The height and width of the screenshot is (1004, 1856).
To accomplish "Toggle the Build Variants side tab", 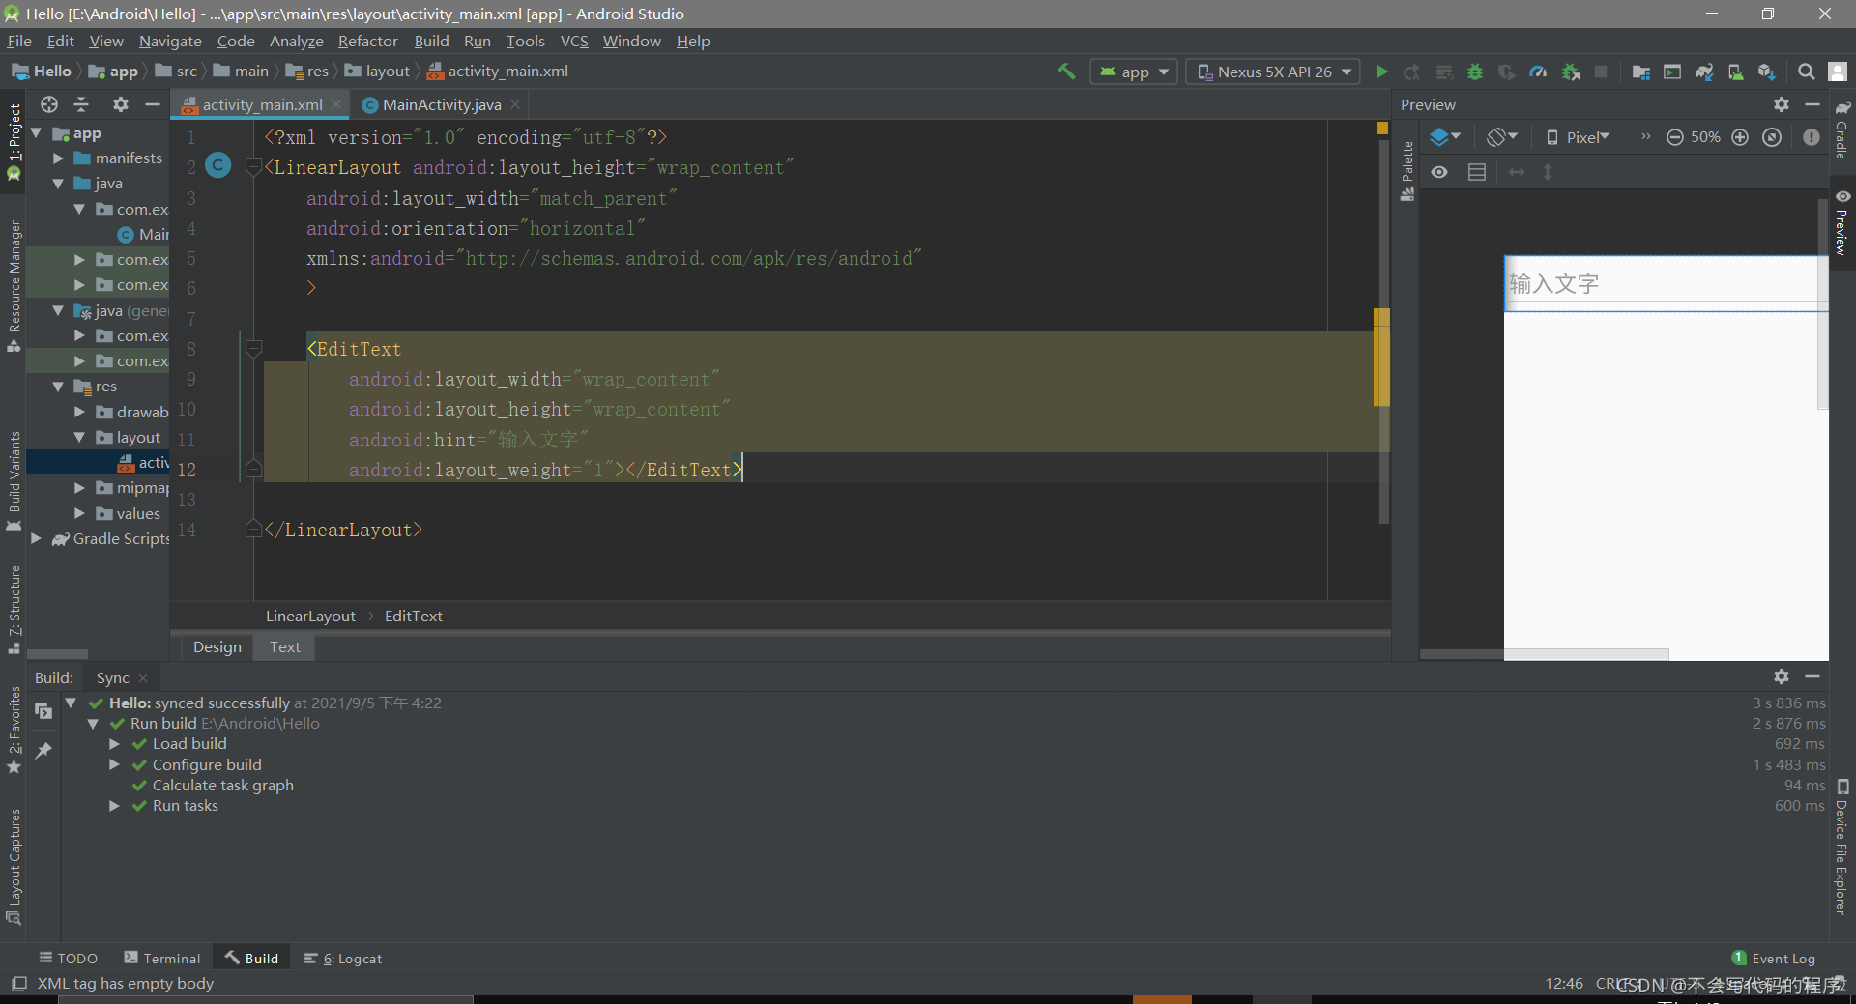I will pos(14,481).
